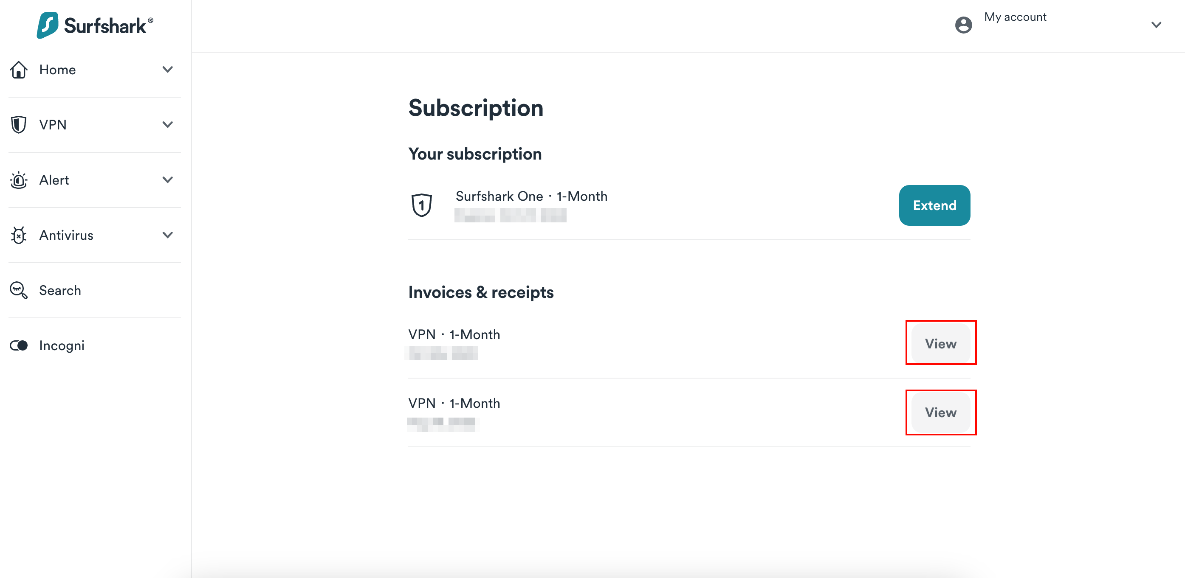1185x578 pixels.
Task: Open the My account dropdown arrow
Action: tap(1157, 25)
